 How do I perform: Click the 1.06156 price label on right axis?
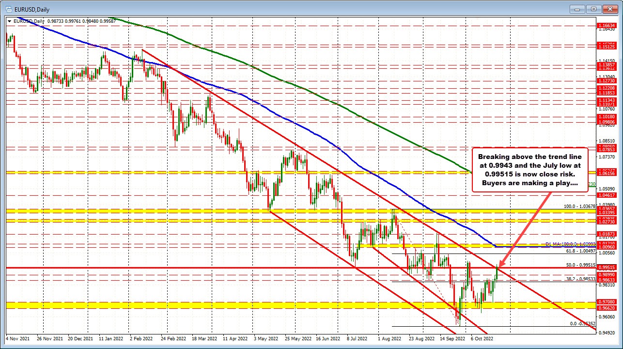(607, 172)
